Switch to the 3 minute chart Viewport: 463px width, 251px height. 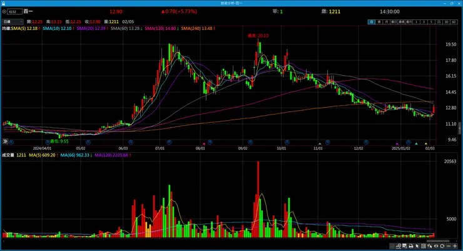pyautogui.click(x=424, y=22)
